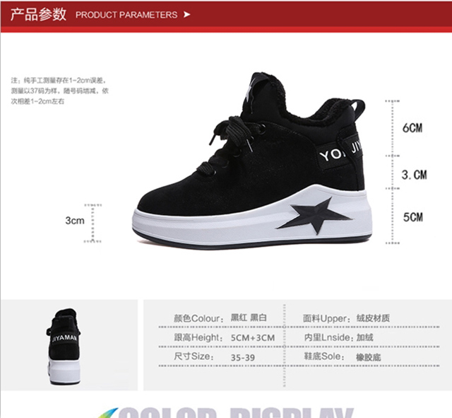Click the 3.CM measurement label

pyautogui.click(x=415, y=175)
